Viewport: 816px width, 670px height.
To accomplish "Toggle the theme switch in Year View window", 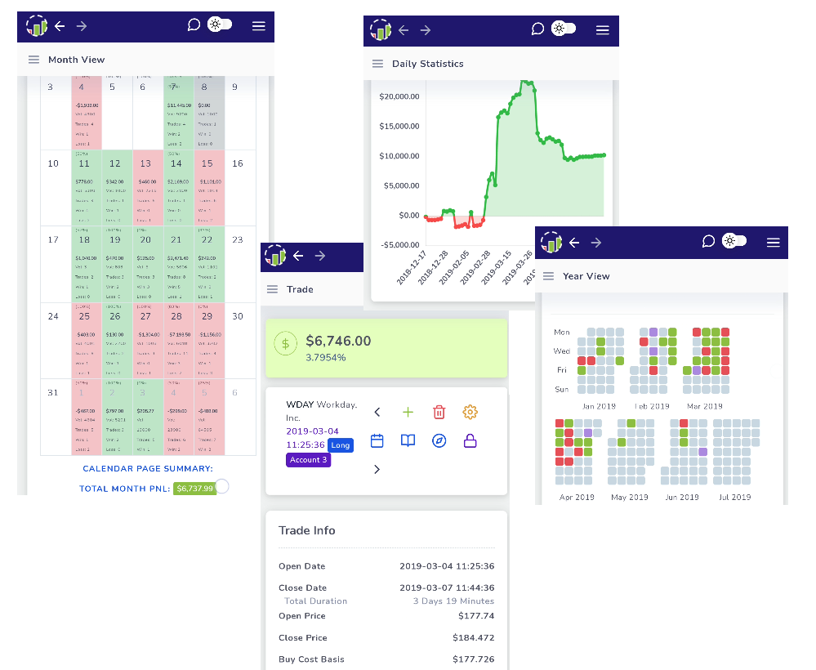I will (x=734, y=241).
